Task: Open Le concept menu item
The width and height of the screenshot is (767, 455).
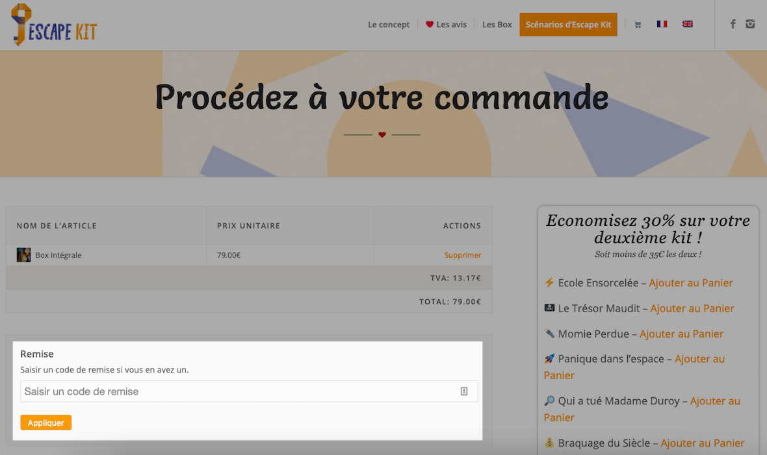Action: tap(389, 25)
